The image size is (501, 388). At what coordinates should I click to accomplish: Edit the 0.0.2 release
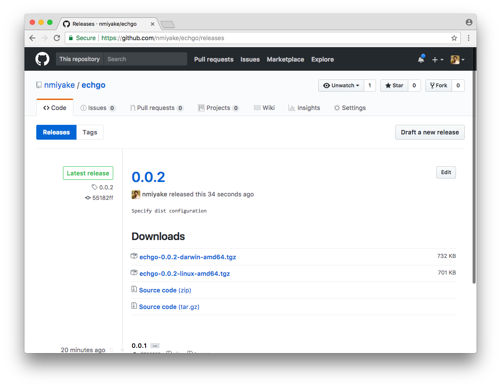point(446,172)
